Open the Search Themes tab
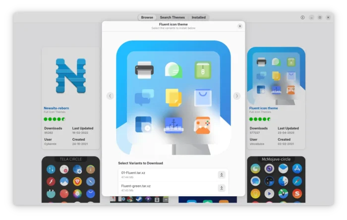The height and width of the screenshot is (220, 347). 172,17
